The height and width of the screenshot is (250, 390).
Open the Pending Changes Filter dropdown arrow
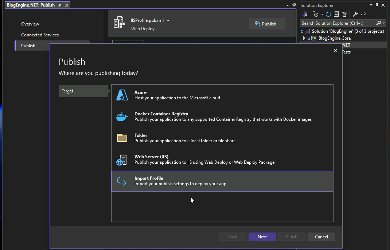pyautogui.click(x=322, y=14)
